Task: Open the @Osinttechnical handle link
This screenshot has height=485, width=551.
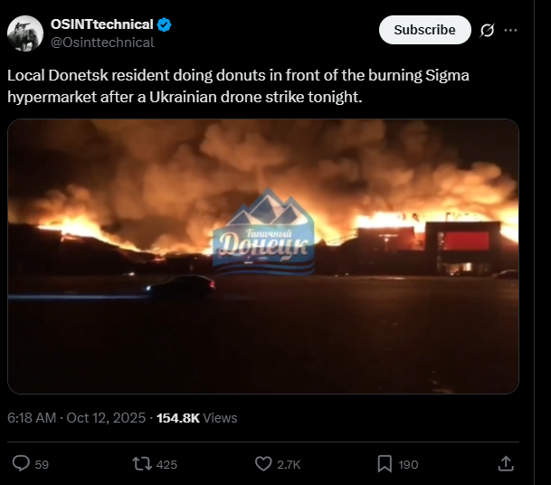Action: [x=102, y=43]
